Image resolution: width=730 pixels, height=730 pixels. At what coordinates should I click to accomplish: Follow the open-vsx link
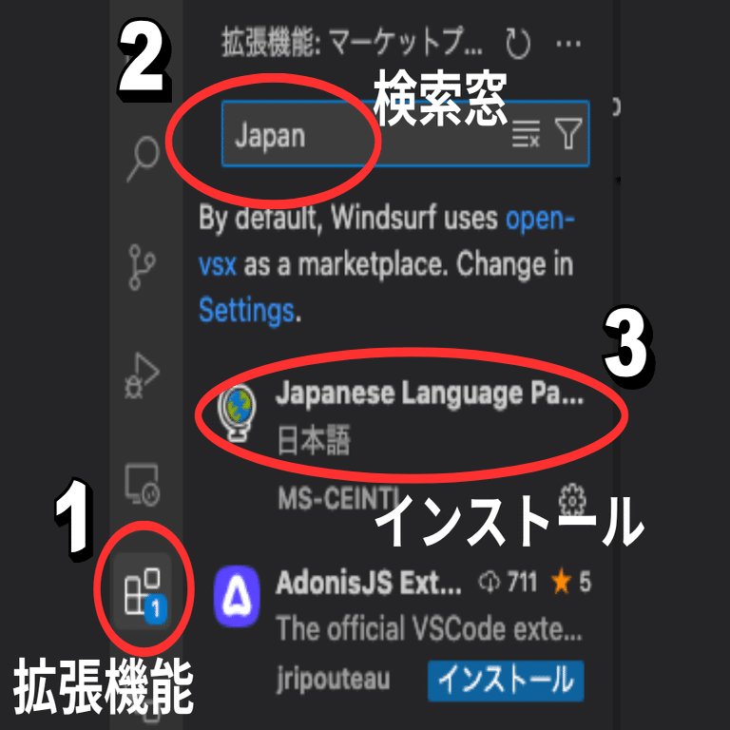coord(387,241)
